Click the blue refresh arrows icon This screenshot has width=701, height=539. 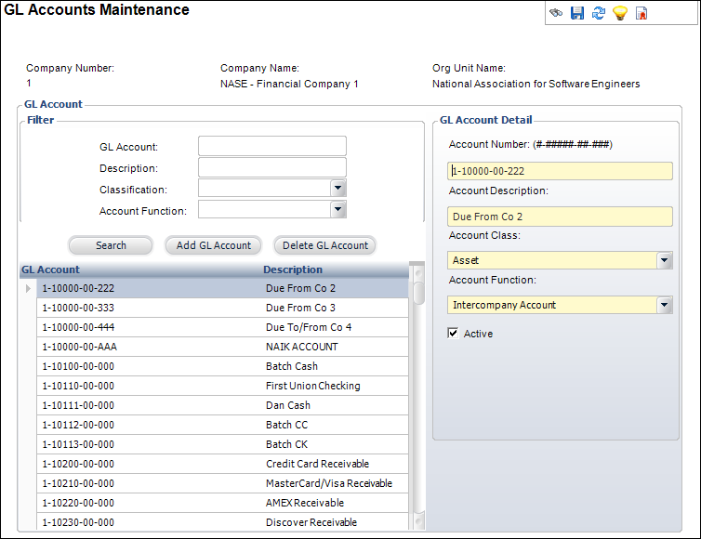pos(599,13)
